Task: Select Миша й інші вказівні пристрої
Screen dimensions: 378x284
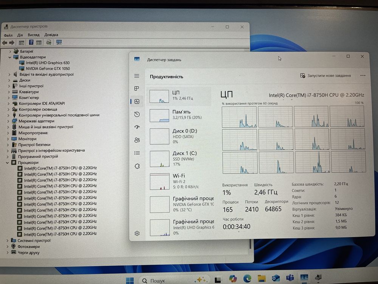Action: [x=46, y=127]
